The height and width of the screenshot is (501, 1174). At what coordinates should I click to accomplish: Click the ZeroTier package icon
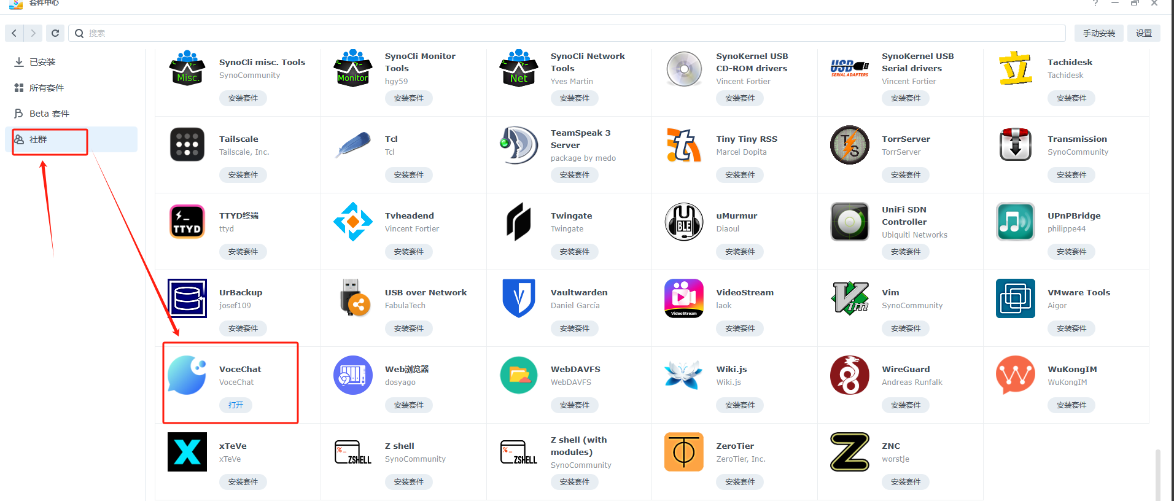[x=683, y=452]
